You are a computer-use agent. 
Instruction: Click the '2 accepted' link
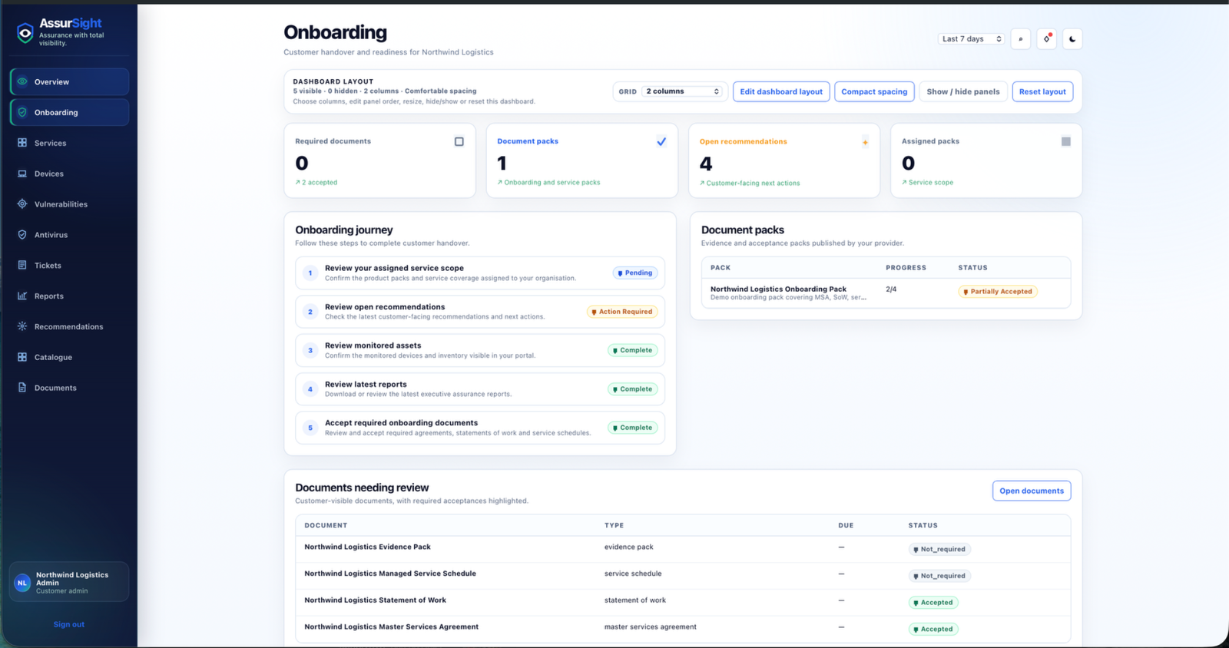tap(316, 183)
